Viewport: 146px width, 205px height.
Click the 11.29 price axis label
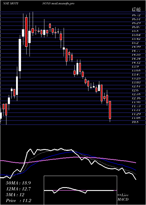click(136, 114)
